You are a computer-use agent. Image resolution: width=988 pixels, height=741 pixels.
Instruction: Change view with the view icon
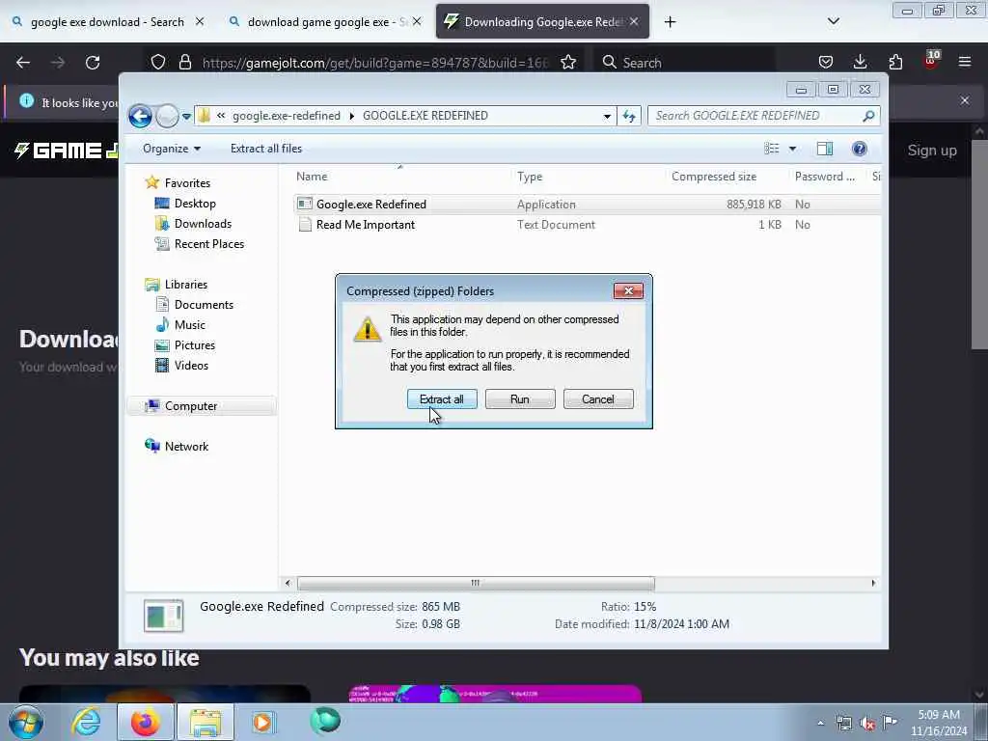point(771,148)
